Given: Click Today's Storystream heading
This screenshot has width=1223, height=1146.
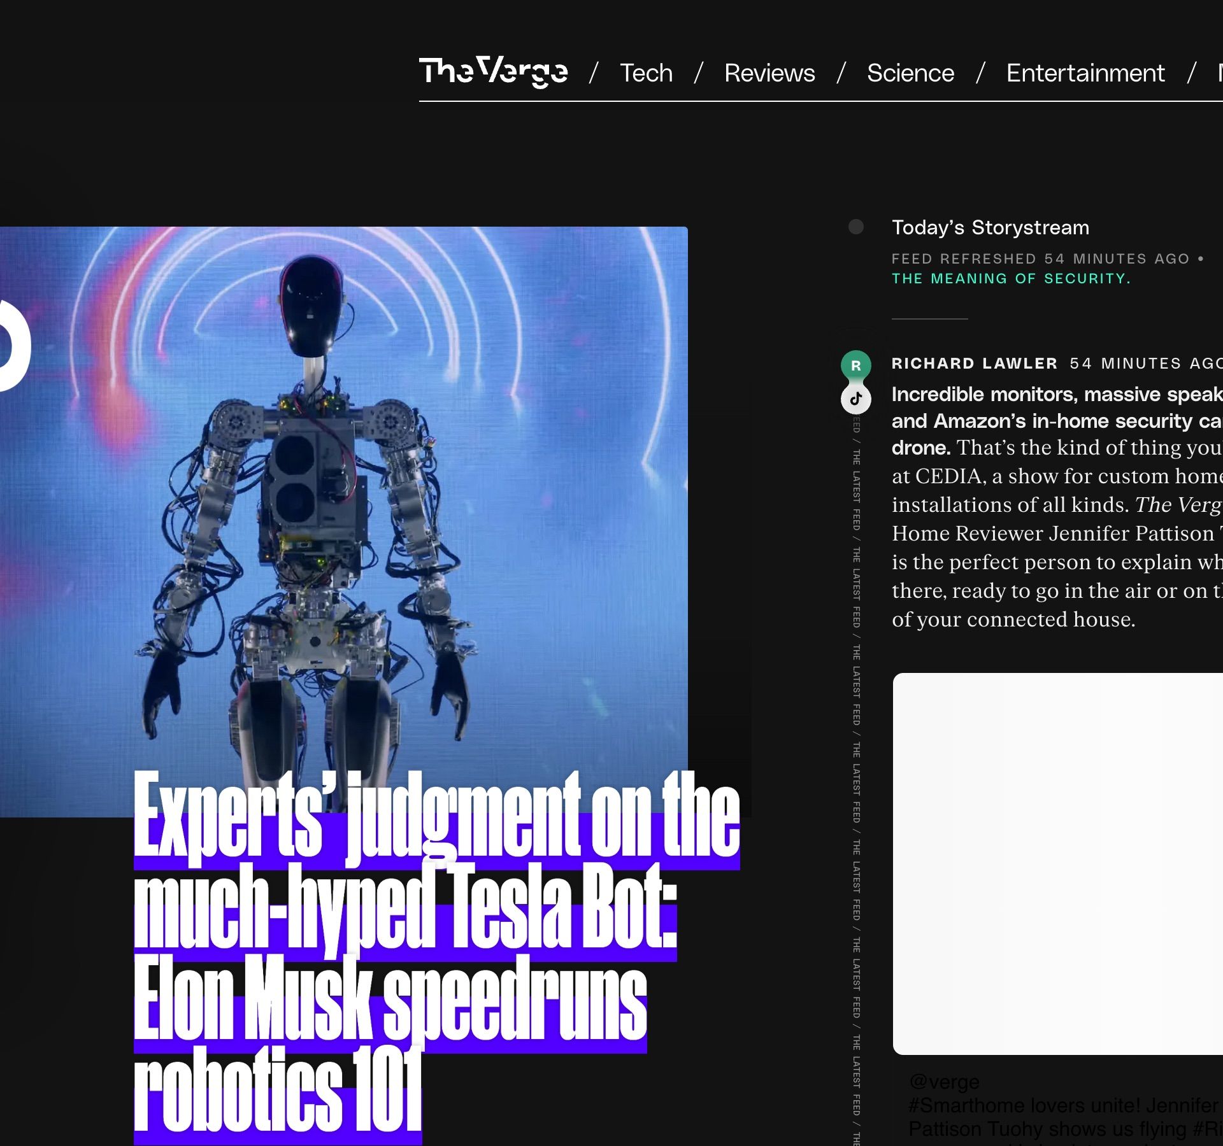Looking at the screenshot, I should click(991, 227).
